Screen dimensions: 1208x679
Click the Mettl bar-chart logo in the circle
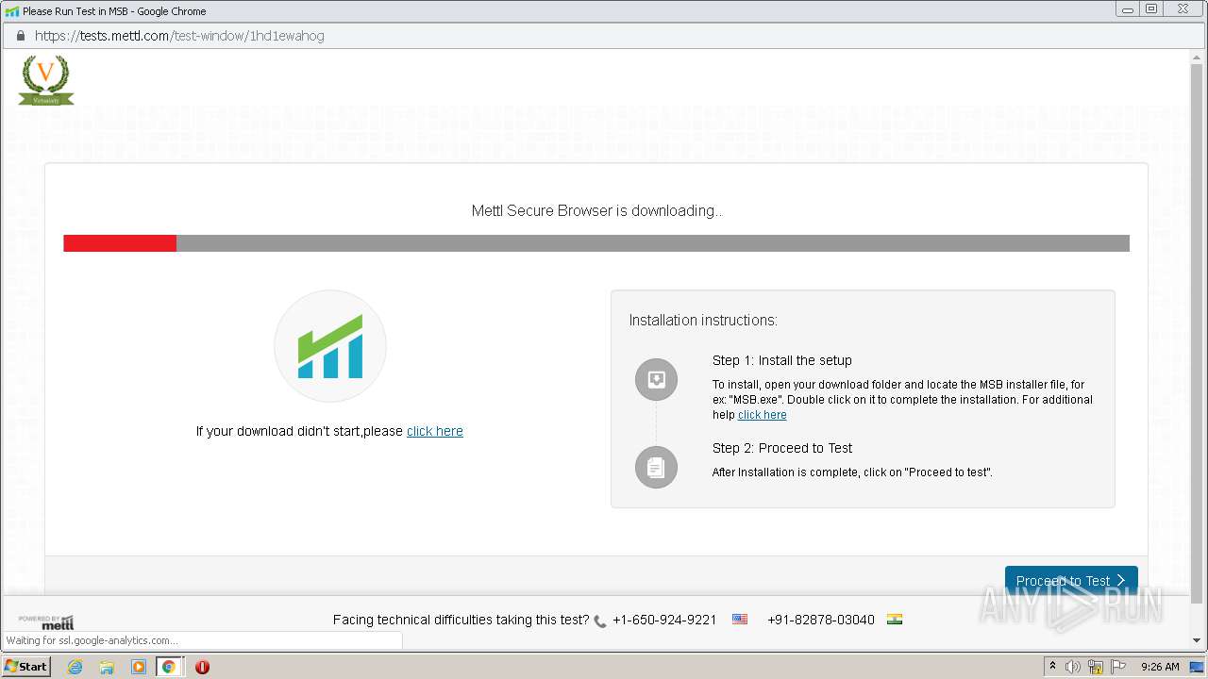point(330,346)
